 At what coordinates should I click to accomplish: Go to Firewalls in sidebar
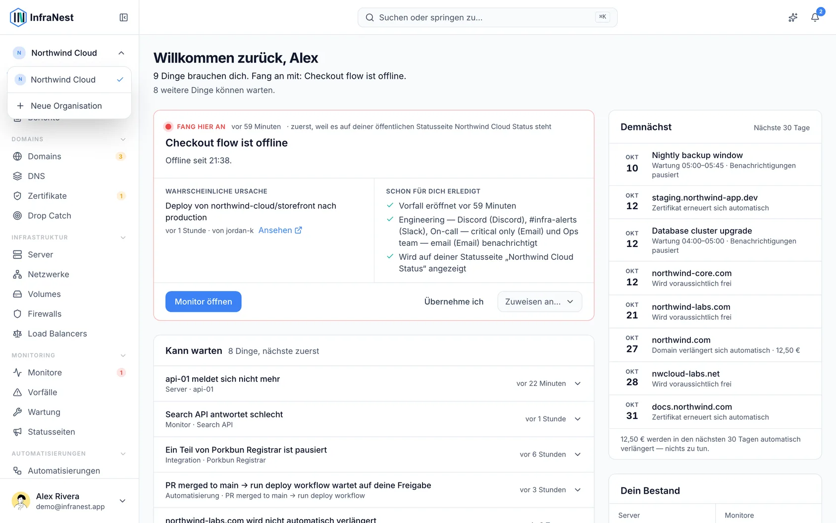(69, 314)
